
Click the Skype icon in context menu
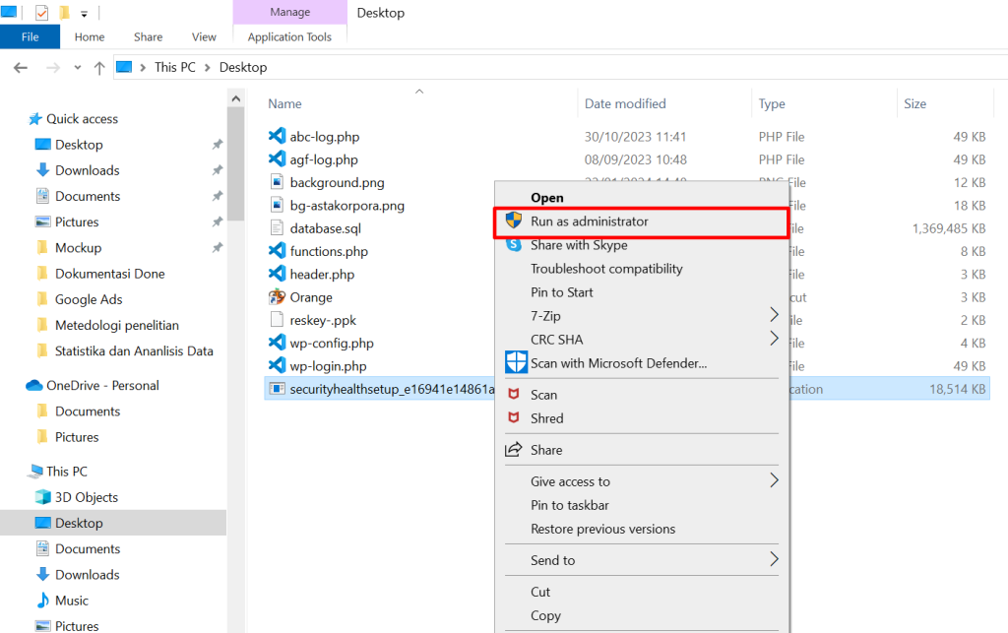(513, 245)
